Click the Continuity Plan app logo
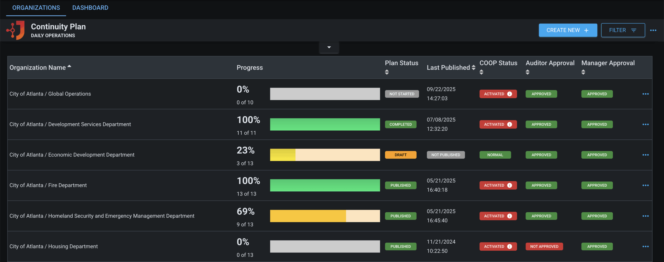Image resolution: width=664 pixels, height=262 pixels. 16,30
